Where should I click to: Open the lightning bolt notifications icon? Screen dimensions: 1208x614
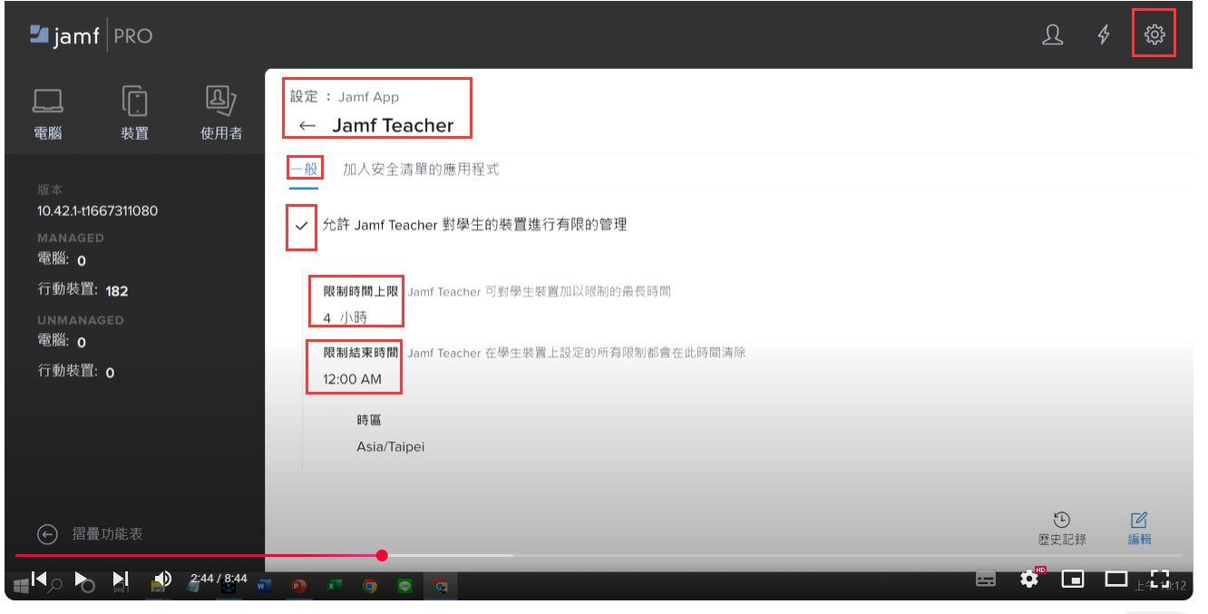(1104, 35)
